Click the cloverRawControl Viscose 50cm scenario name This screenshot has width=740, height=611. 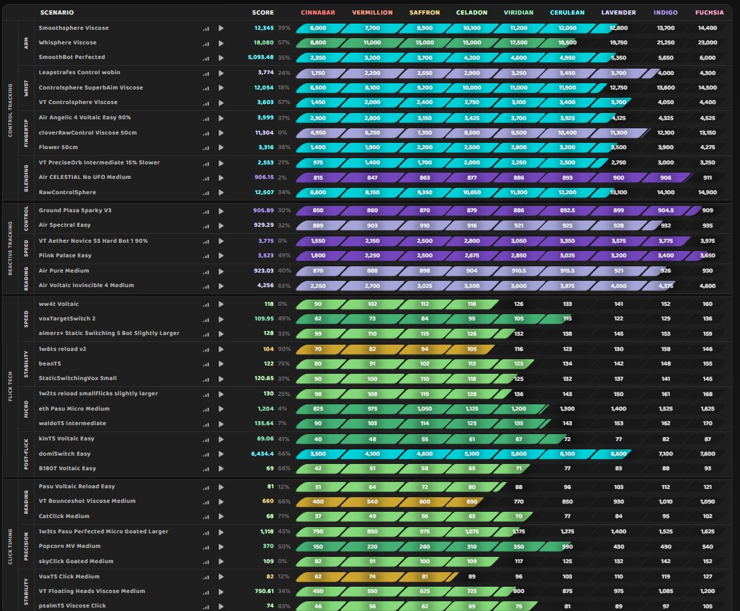[87, 133]
